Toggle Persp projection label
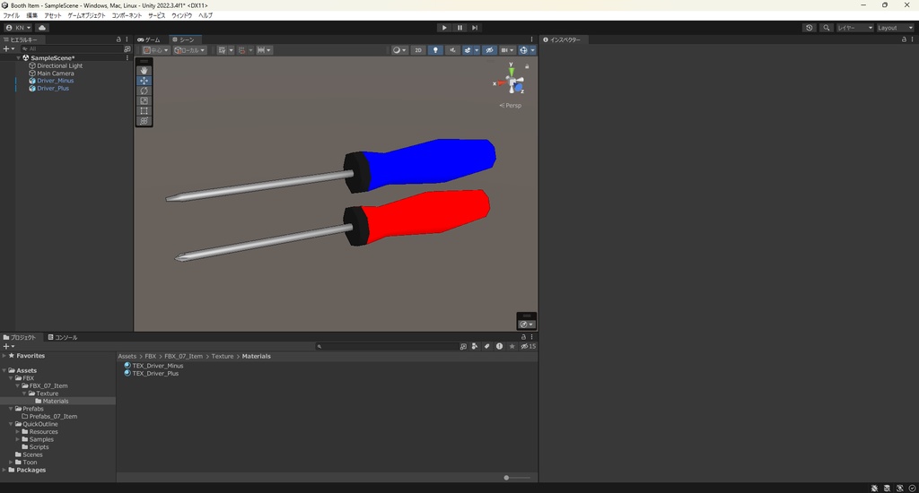This screenshot has width=919, height=493. (511, 106)
